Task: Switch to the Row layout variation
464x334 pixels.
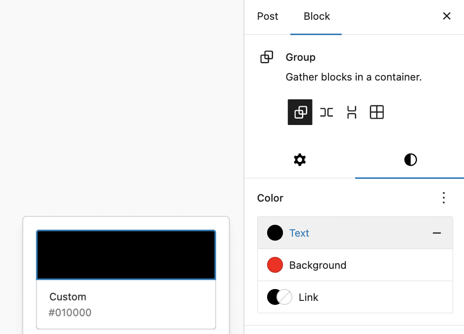Action: pos(326,113)
